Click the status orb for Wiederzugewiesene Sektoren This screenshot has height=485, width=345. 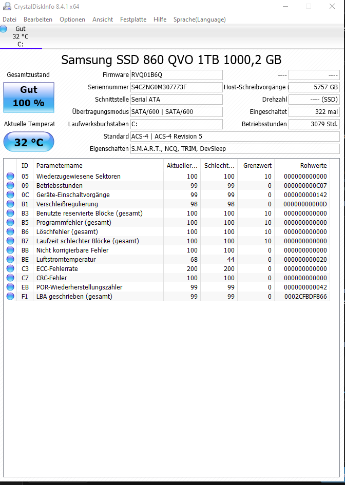point(10,177)
